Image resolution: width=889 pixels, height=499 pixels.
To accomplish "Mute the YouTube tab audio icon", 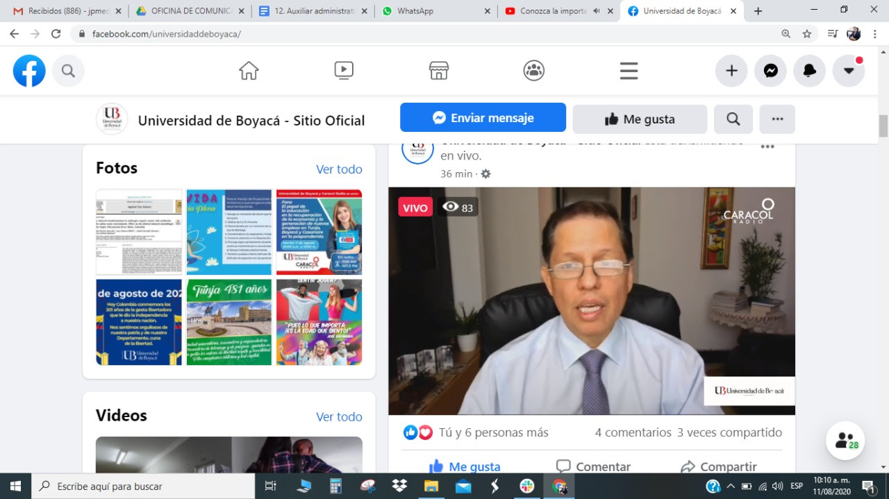I will [x=596, y=11].
